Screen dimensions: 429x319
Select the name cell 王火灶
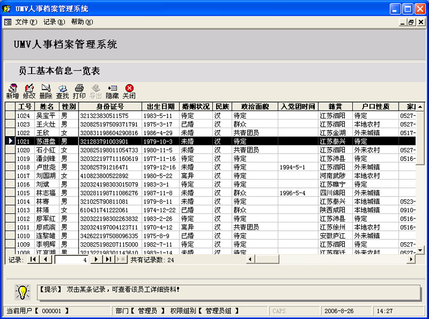click(46, 124)
